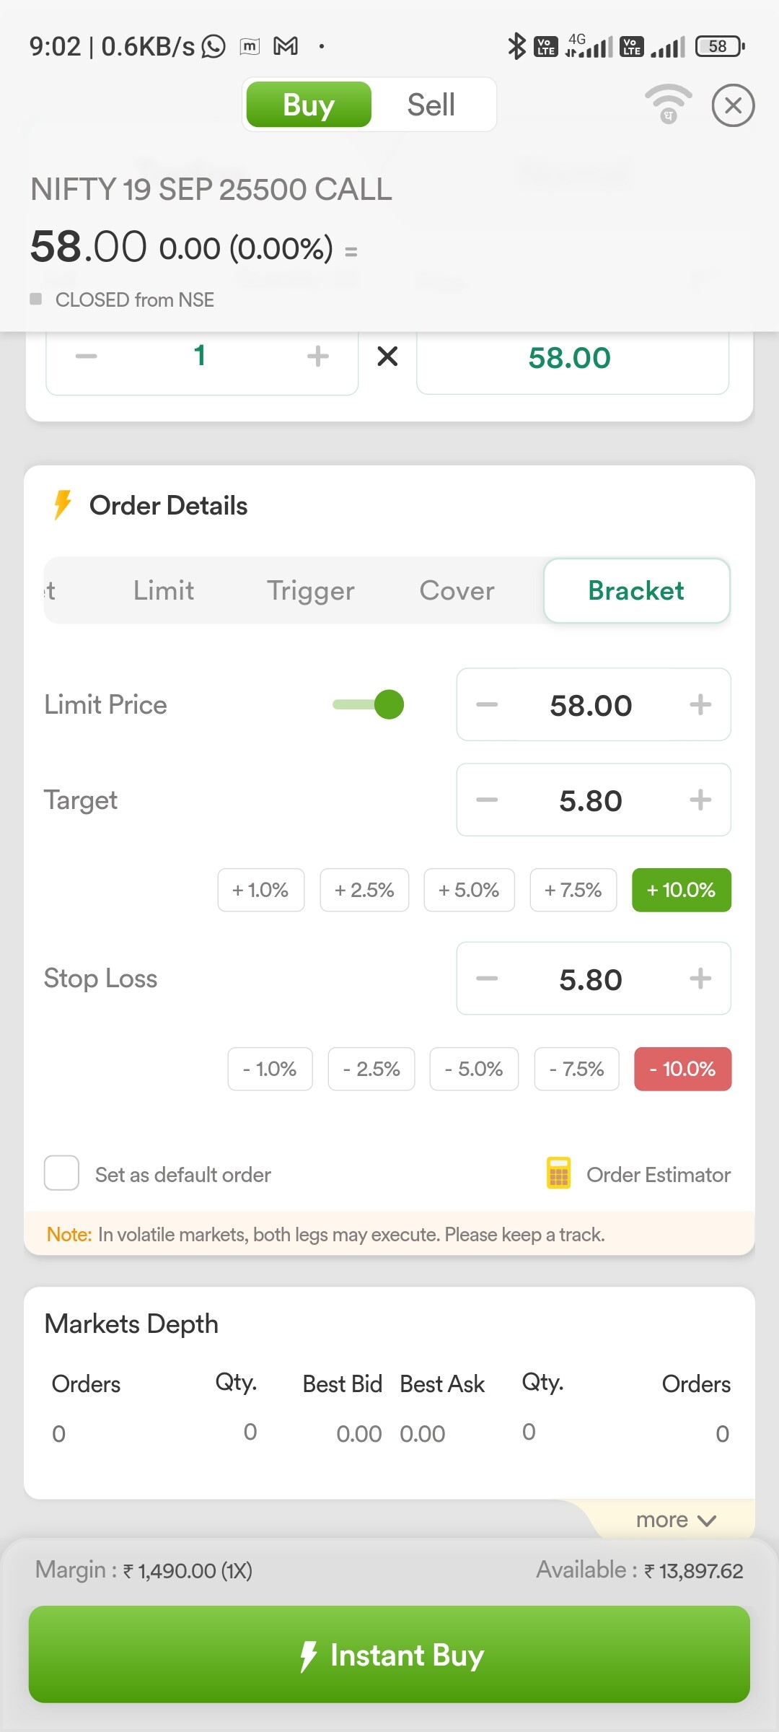Increase Stop Loss using plus icon

pyautogui.click(x=700, y=979)
